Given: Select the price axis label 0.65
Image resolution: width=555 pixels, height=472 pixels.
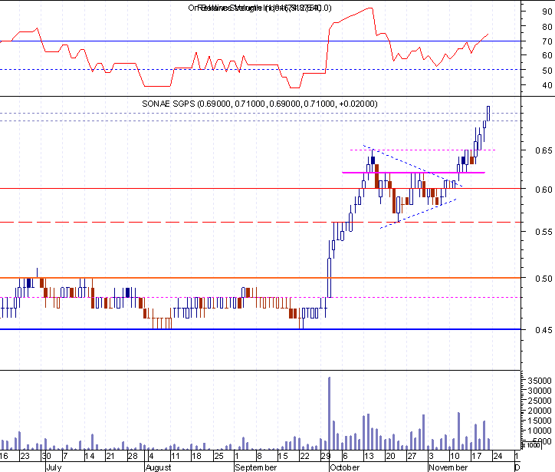Looking at the screenshot, I should 544,150.
